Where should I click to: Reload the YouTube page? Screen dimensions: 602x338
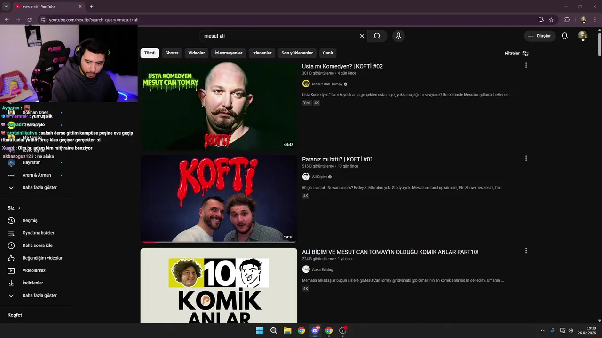29,20
